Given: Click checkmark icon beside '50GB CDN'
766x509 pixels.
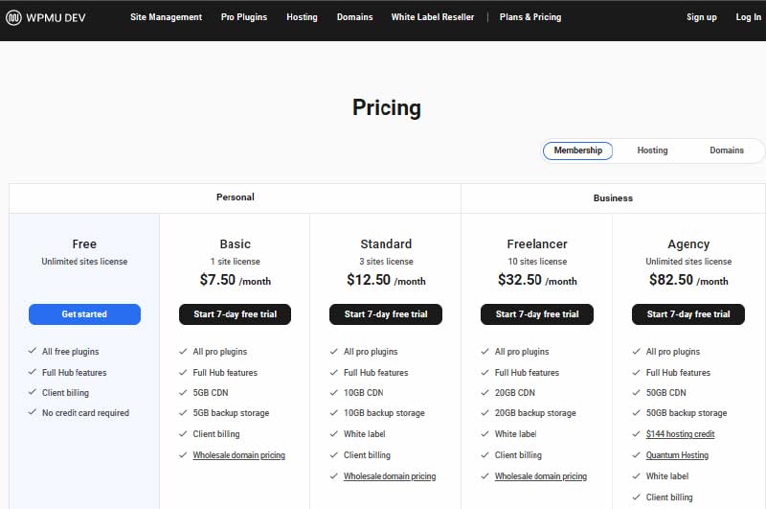Looking at the screenshot, I should tap(637, 393).
